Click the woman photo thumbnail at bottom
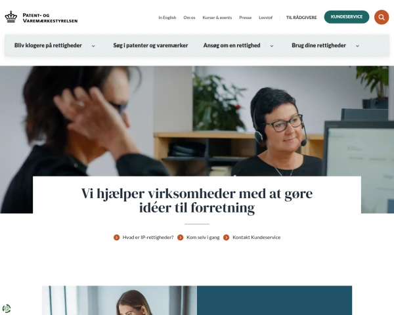The width and height of the screenshot is (394, 315). pyautogui.click(x=120, y=300)
